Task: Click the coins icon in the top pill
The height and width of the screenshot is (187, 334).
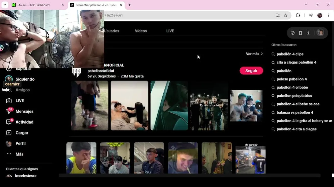Action: point(293,33)
